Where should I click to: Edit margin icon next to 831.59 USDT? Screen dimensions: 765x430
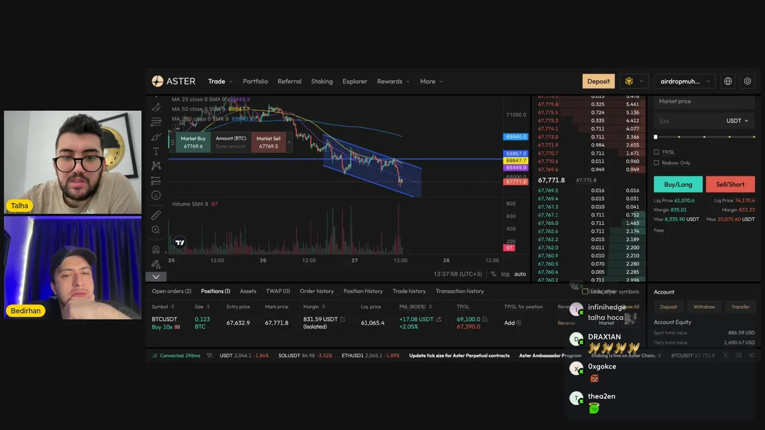click(342, 320)
